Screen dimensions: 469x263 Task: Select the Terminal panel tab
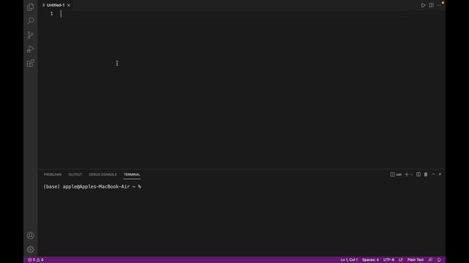[x=132, y=175]
